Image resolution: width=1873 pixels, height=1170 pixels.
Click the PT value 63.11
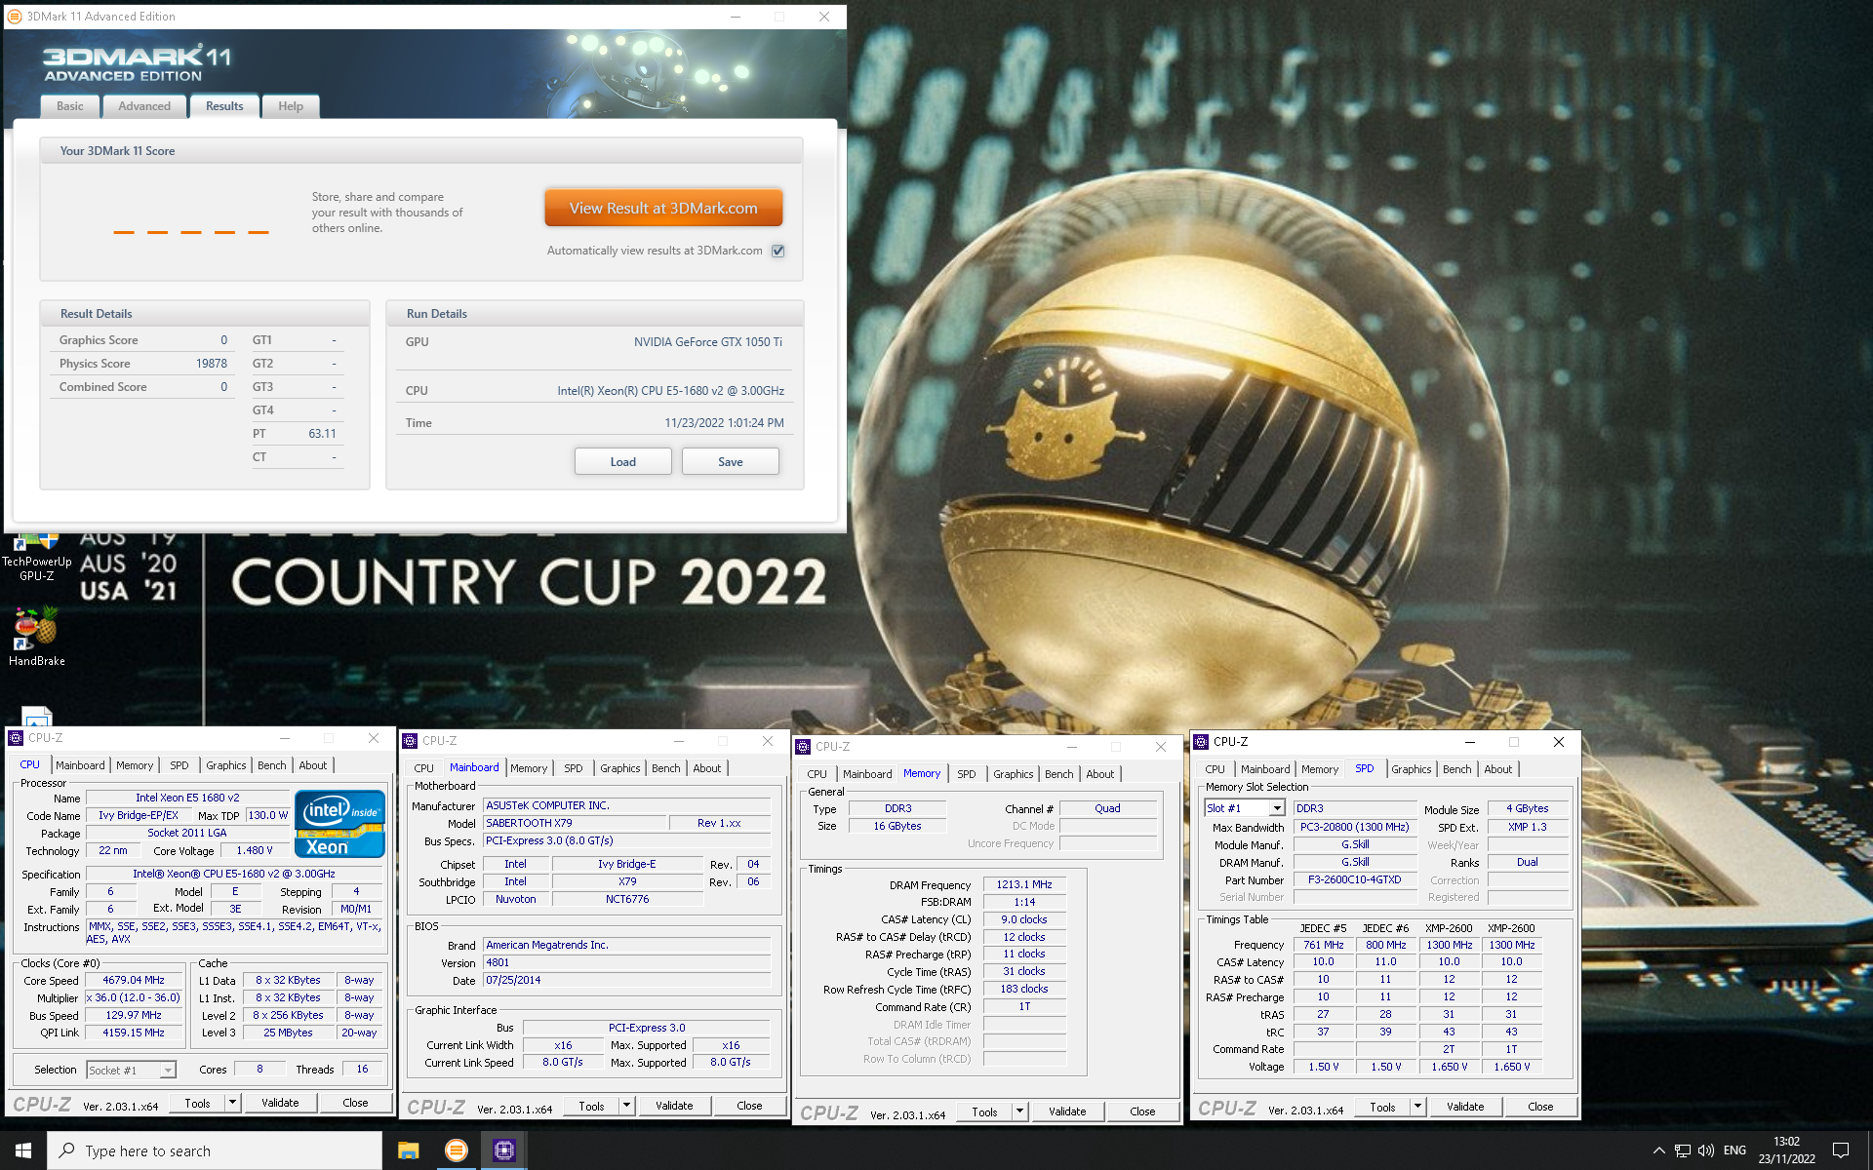[x=322, y=434]
